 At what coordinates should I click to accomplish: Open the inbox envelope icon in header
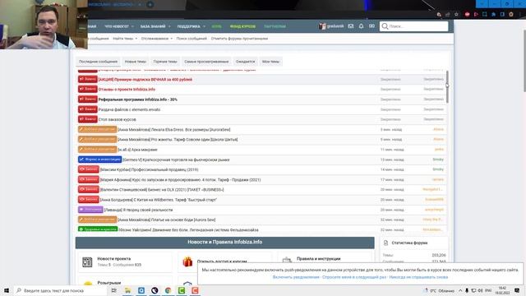[x=351, y=25]
